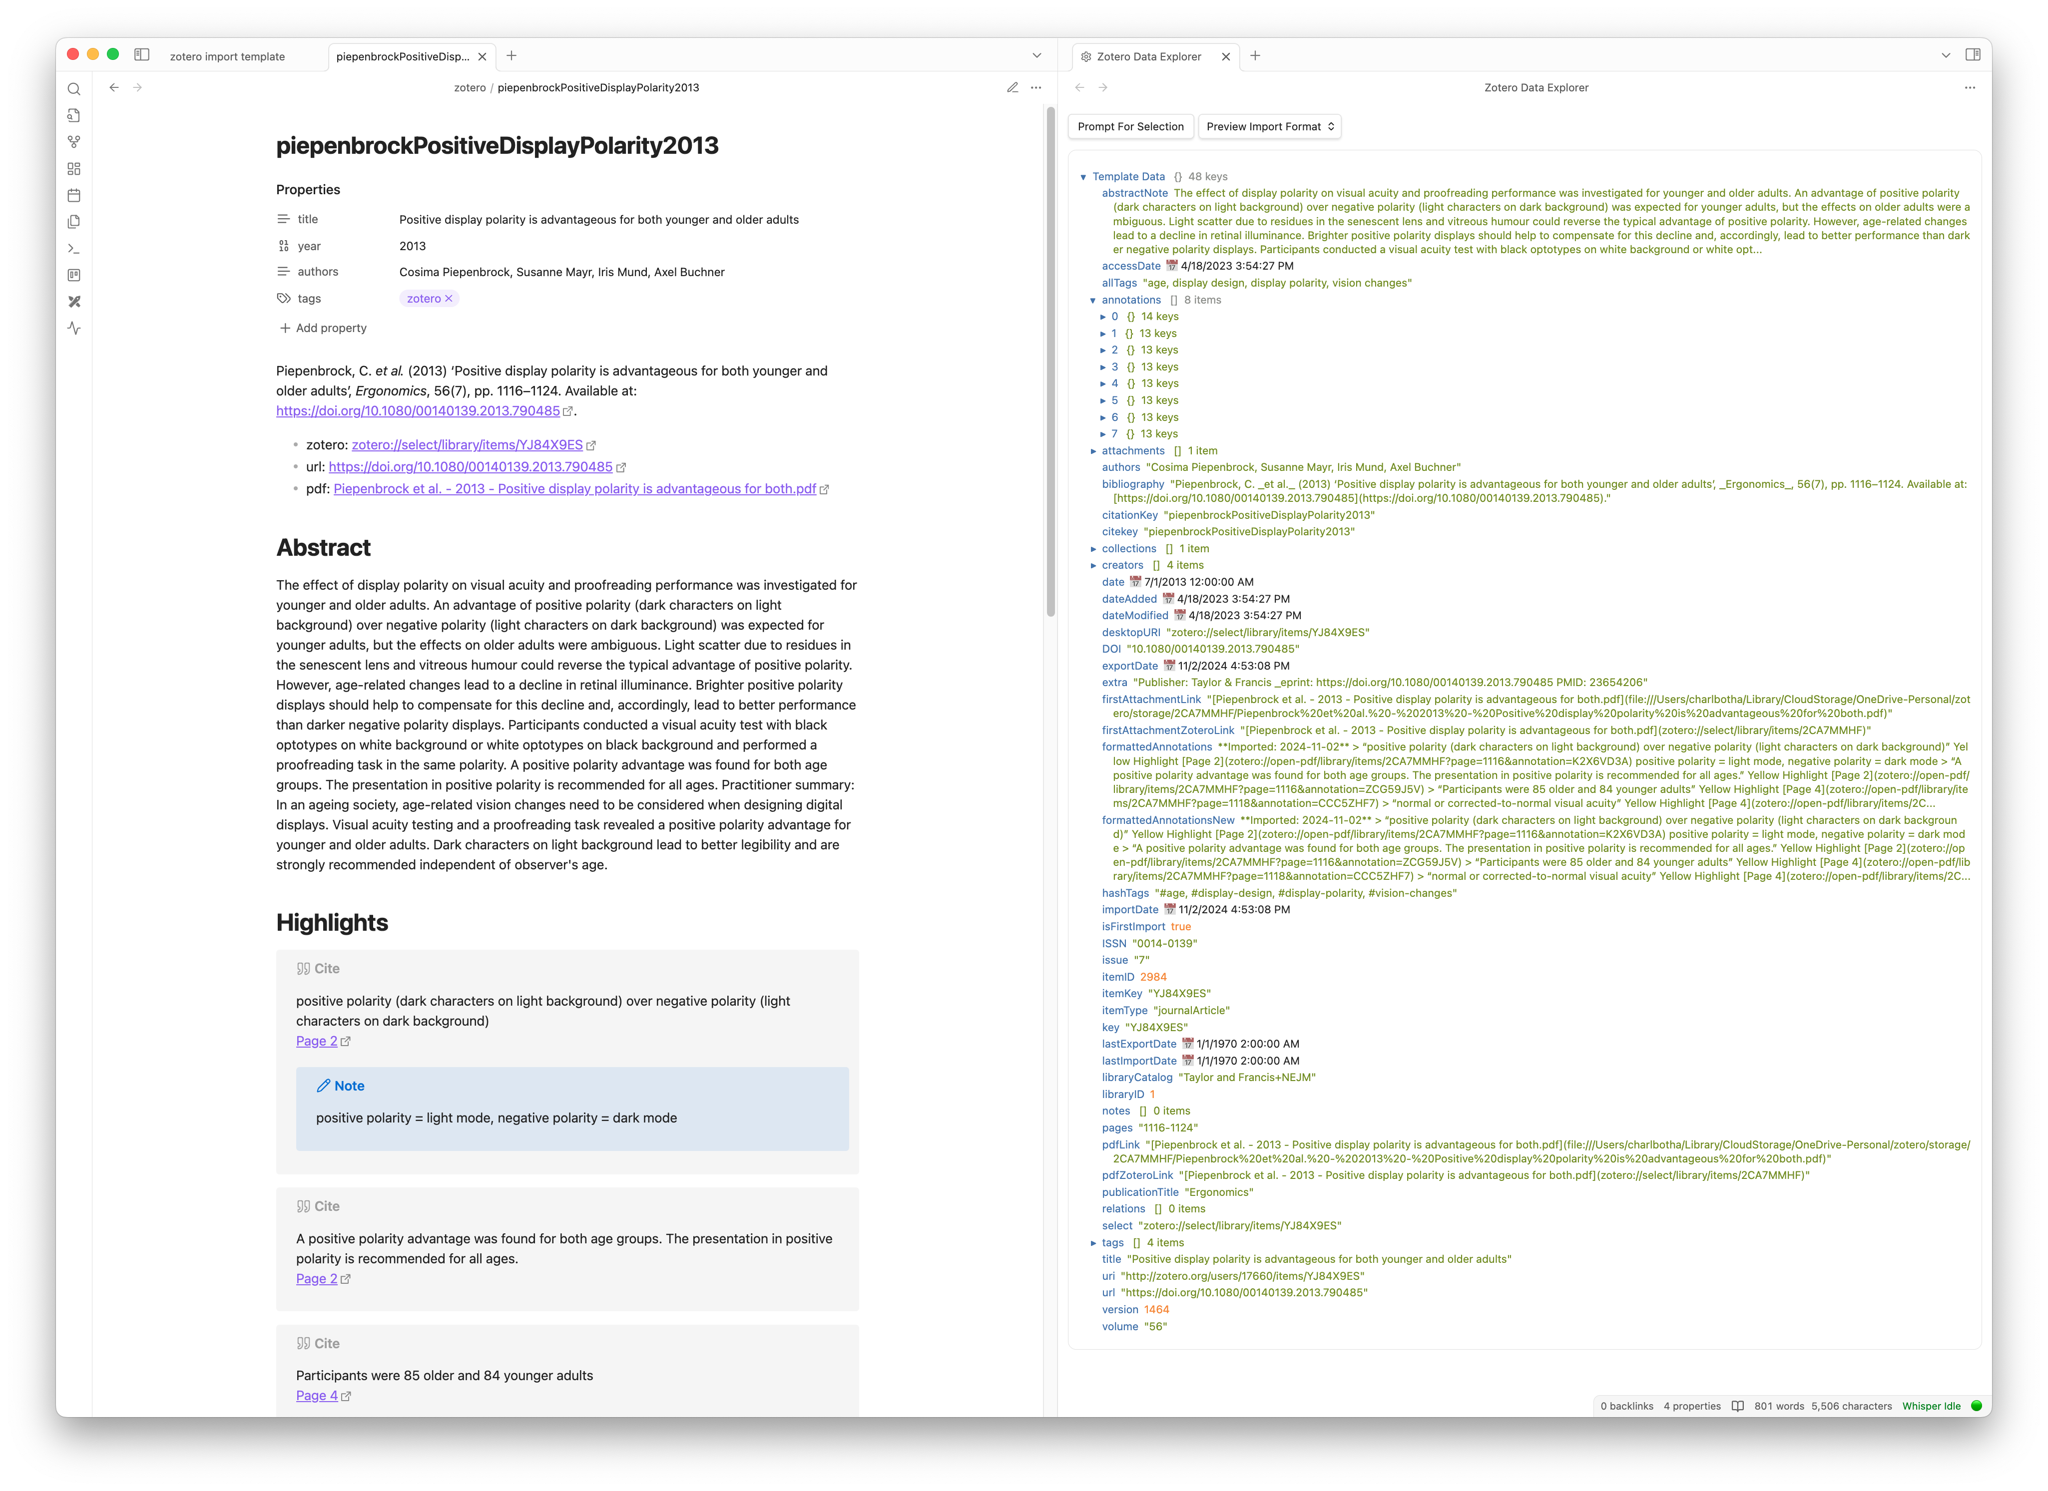Close the piepenbrockPositiveDisp... tab

(482, 57)
